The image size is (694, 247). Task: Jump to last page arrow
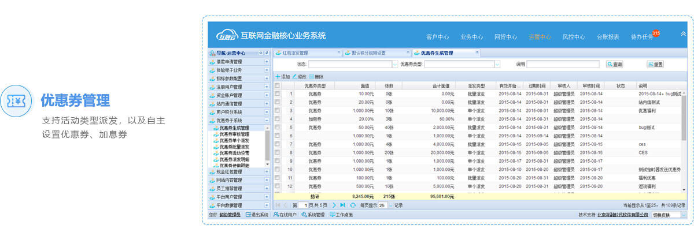343,205
